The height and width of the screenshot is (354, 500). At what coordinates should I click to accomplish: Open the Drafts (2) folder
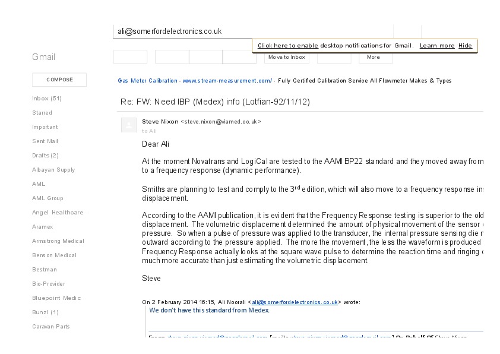pyautogui.click(x=45, y=155)
